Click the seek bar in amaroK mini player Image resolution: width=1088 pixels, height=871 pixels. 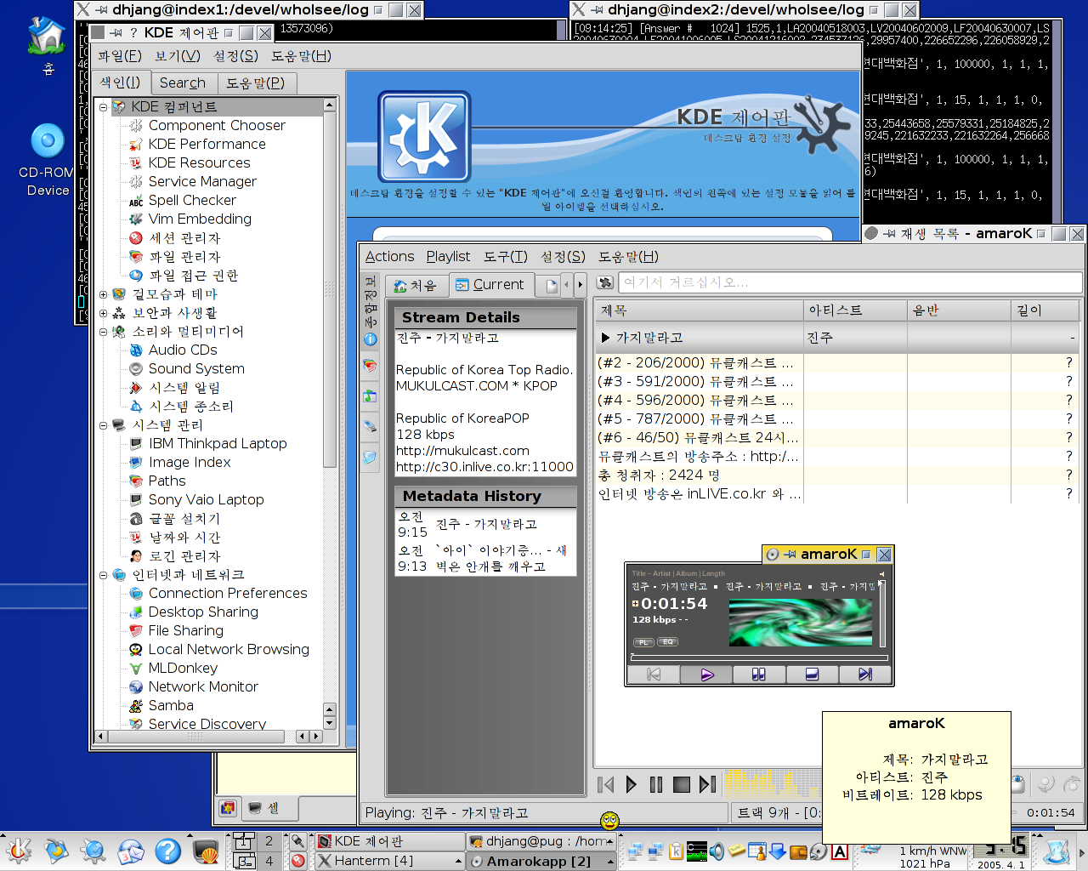click(759, 658)
